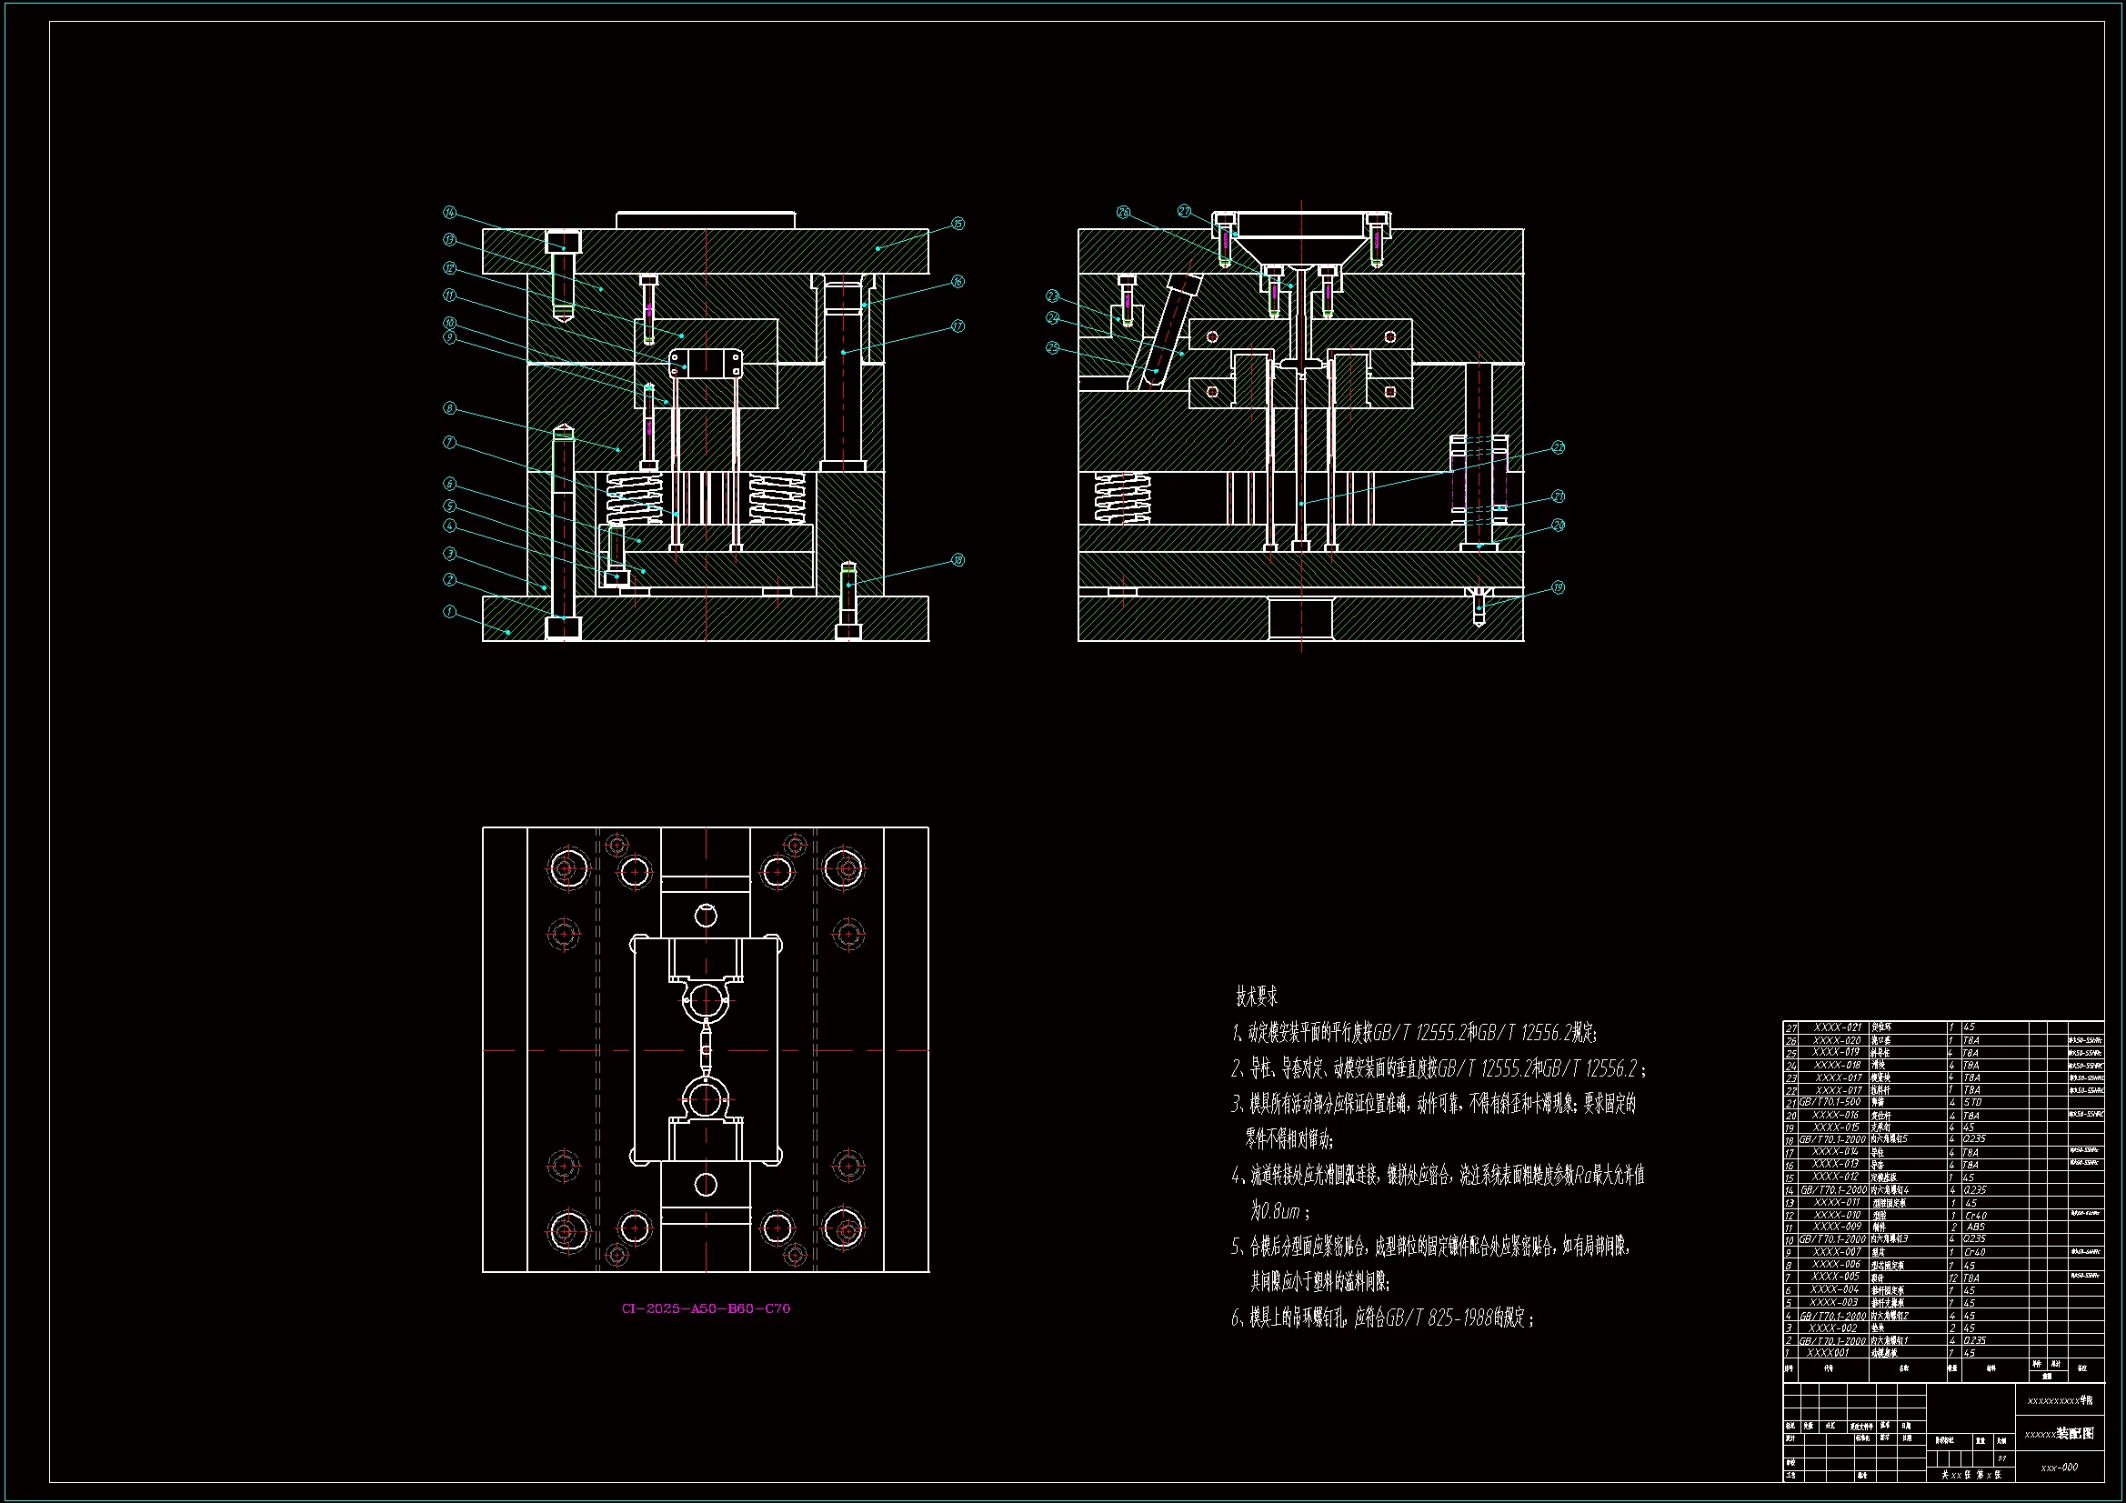Click part balloon number 27
The width and height of the screenshot is (2126, 1503).
1184,211
